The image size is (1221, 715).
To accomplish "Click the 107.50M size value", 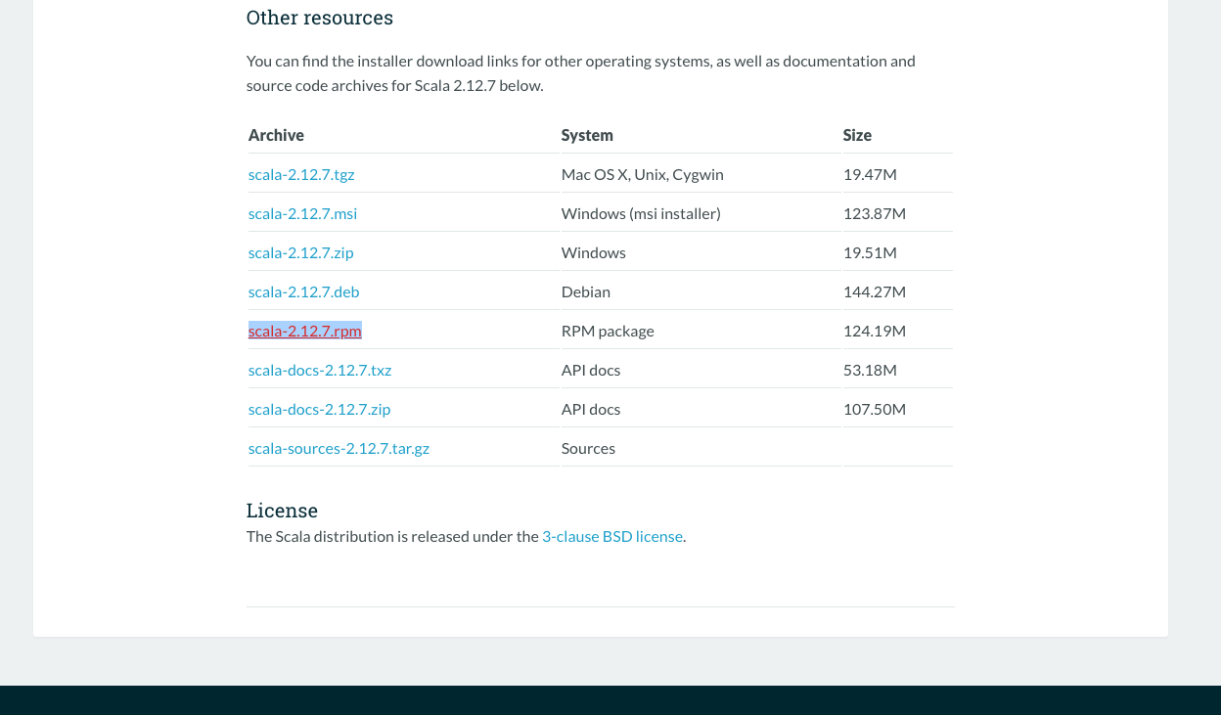I will tap(875, 409).
